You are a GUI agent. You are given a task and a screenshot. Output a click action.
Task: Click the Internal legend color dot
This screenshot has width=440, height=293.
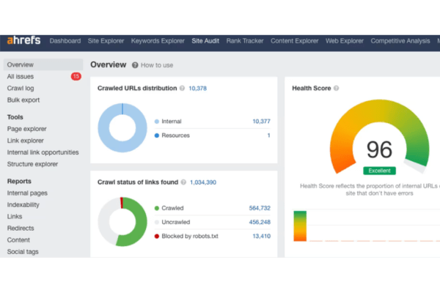(157, 122)
